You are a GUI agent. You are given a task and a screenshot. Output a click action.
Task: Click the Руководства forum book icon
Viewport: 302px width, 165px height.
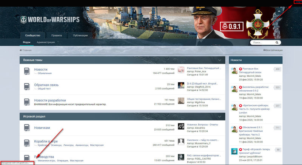27,158
